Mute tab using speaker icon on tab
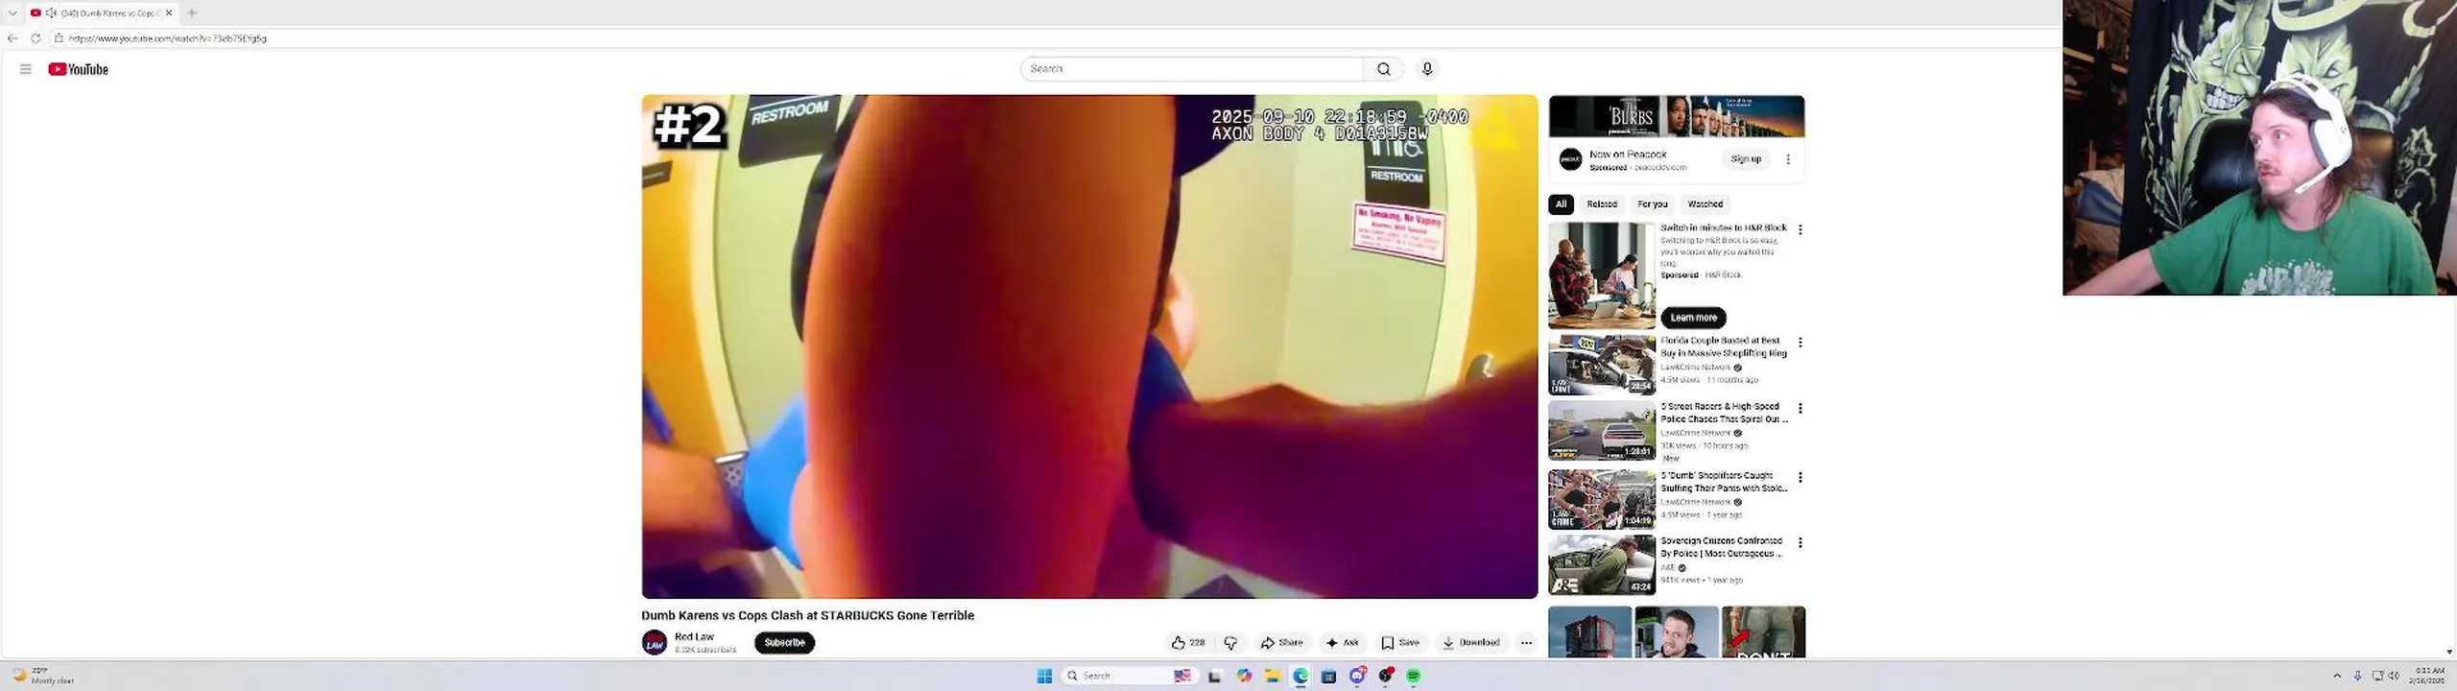2457x691 pixels. pyautogui.click(x=51, y=12)
